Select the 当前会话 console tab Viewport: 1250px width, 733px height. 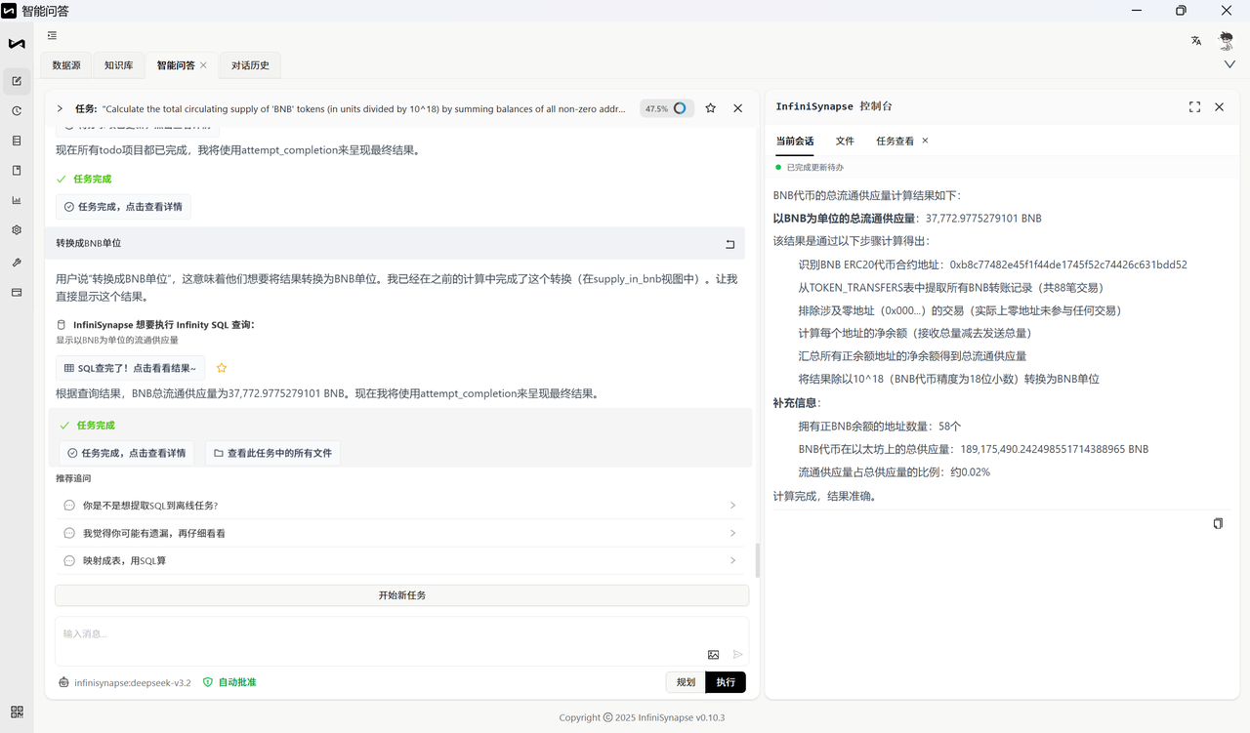[x=795, y=141]
